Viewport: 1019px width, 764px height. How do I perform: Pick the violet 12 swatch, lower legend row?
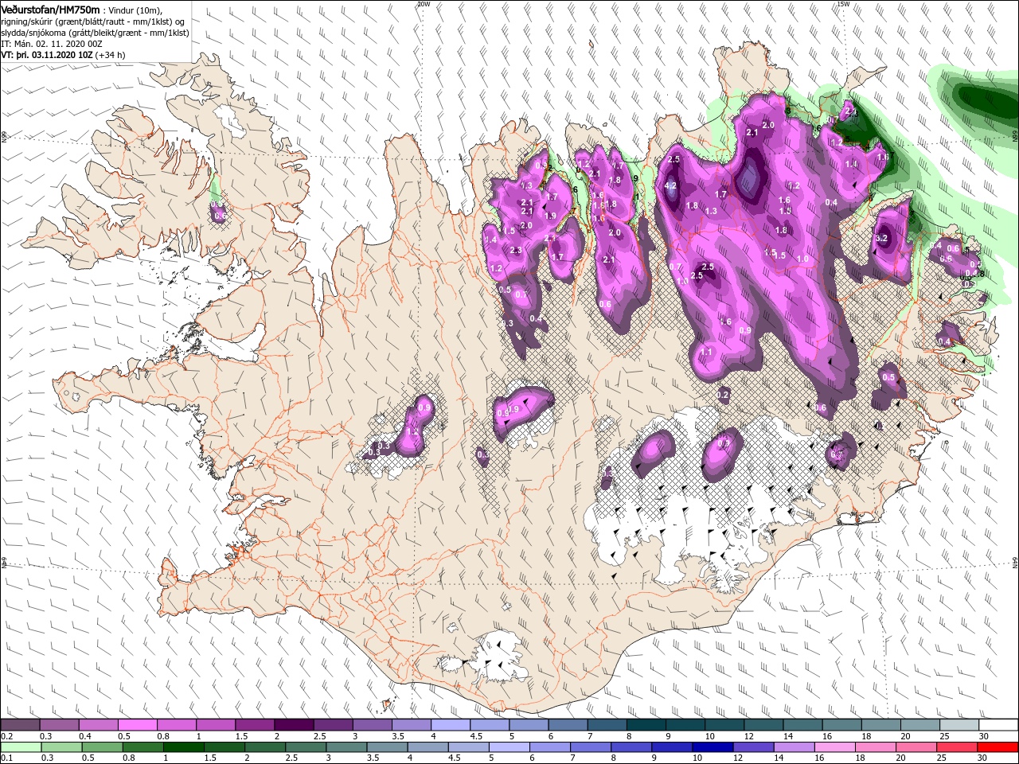point(753,746)
